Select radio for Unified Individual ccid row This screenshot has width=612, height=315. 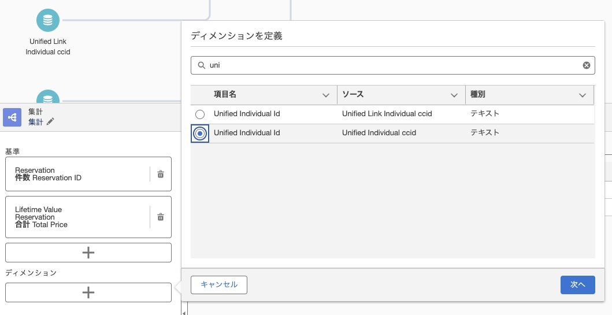pos(200,134)
